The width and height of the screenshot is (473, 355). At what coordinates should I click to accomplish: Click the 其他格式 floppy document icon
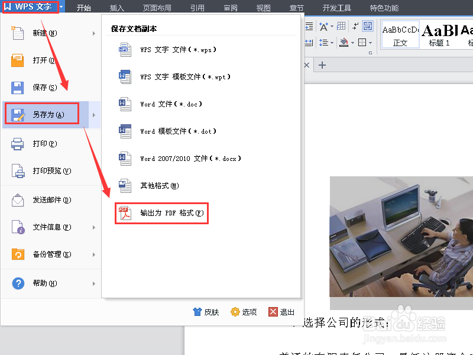(x=125, y=186)
